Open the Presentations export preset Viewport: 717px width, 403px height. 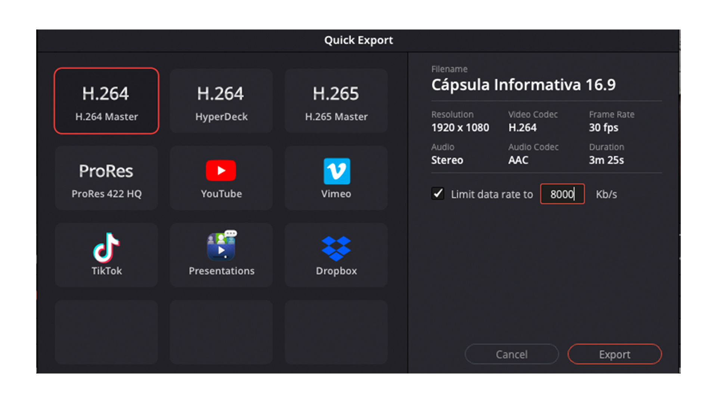[221, 255]
